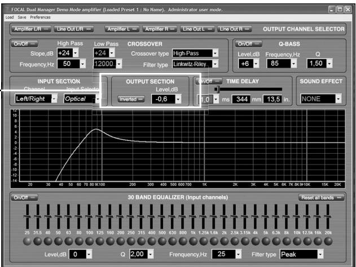Open Crossover Filter type Linkwitz-Riley dropdown
Image resolution: width=356 pixels, height=267 pixels.
click(215, 64)
